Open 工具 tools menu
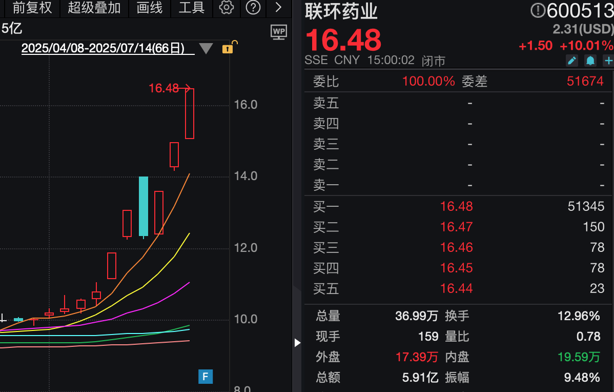 click(x=192, y=8)
